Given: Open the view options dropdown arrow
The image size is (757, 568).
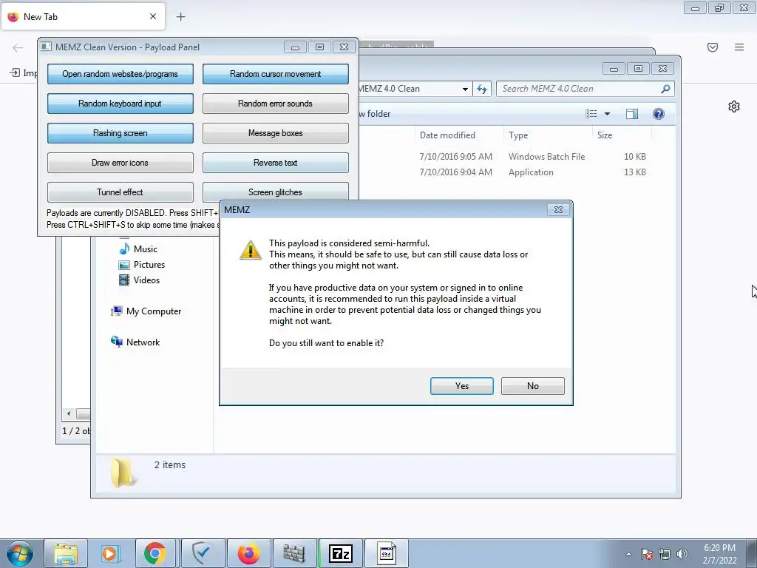Looking at the screenshot, I should click(608, 113).
